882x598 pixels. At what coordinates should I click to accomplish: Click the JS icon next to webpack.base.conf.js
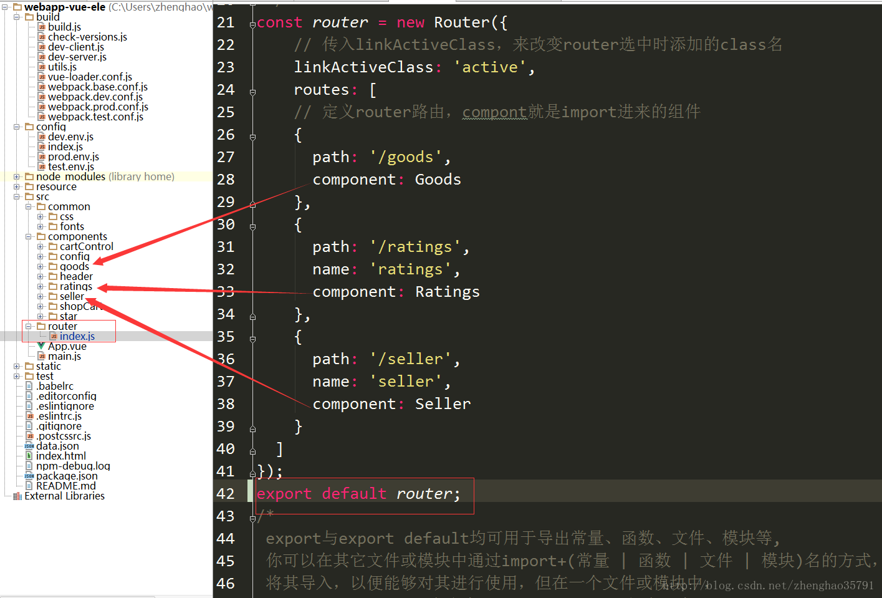tap(42, 87)
